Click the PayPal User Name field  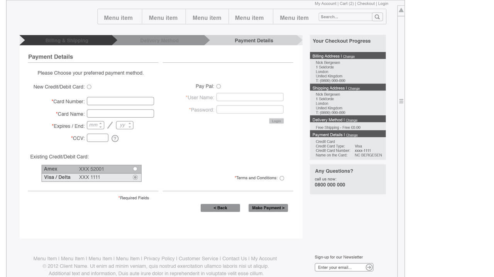[x=250, y=97]
